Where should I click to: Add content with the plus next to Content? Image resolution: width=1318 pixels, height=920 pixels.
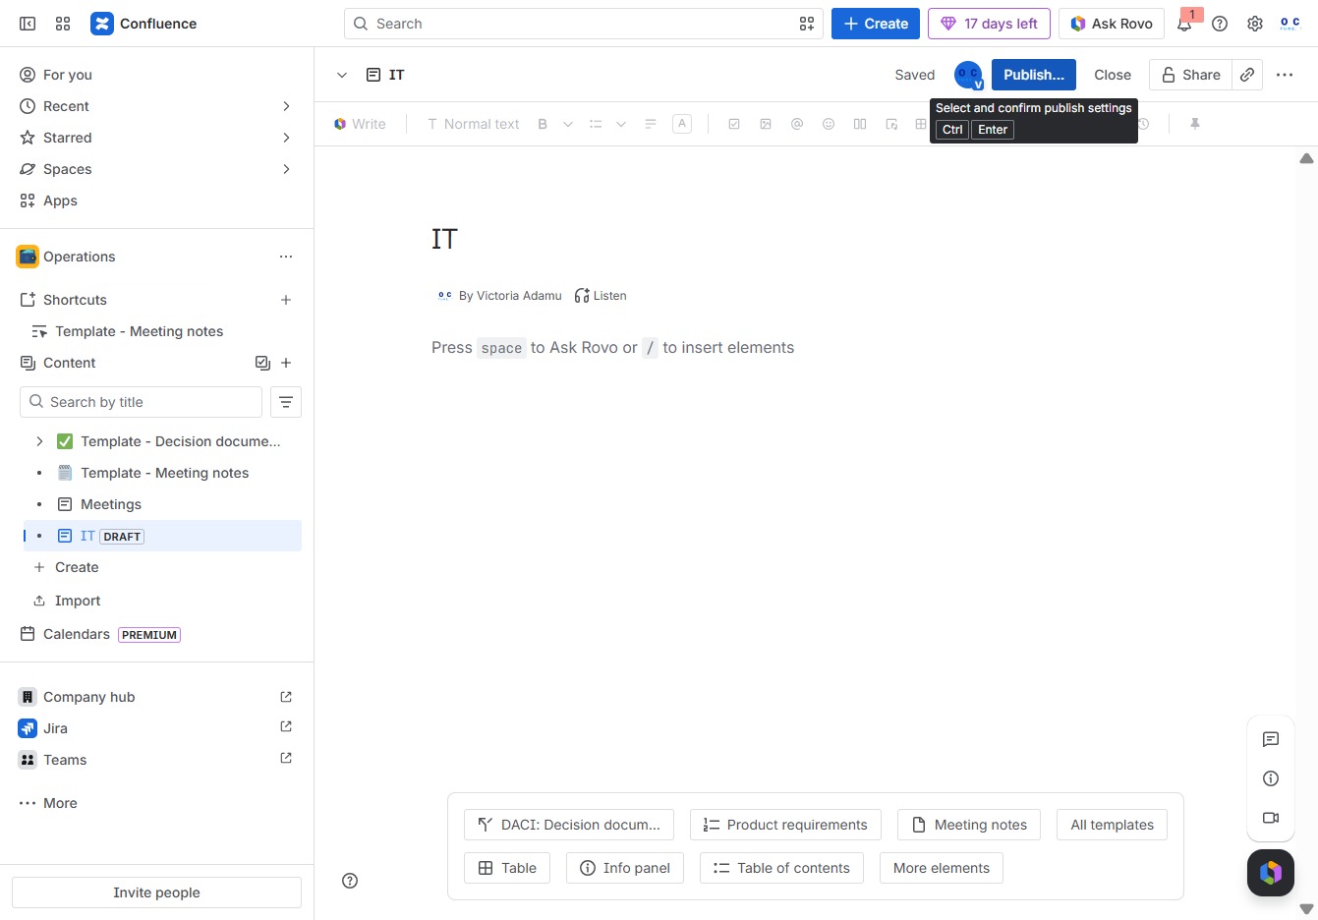click(286, 363)
